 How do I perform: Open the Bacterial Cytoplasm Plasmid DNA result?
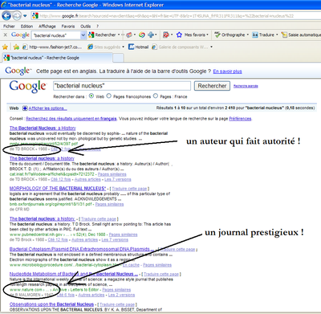(81, 249)
